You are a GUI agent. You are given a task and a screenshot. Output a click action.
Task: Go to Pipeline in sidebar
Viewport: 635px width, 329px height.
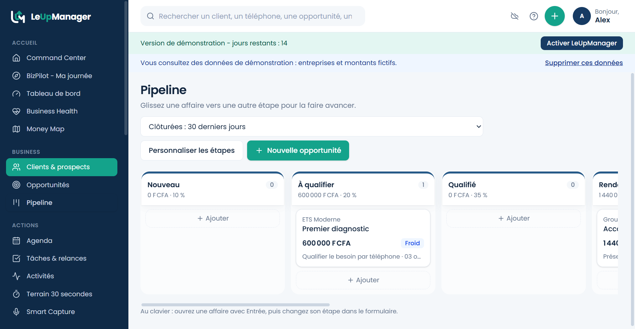click(62, 203)
